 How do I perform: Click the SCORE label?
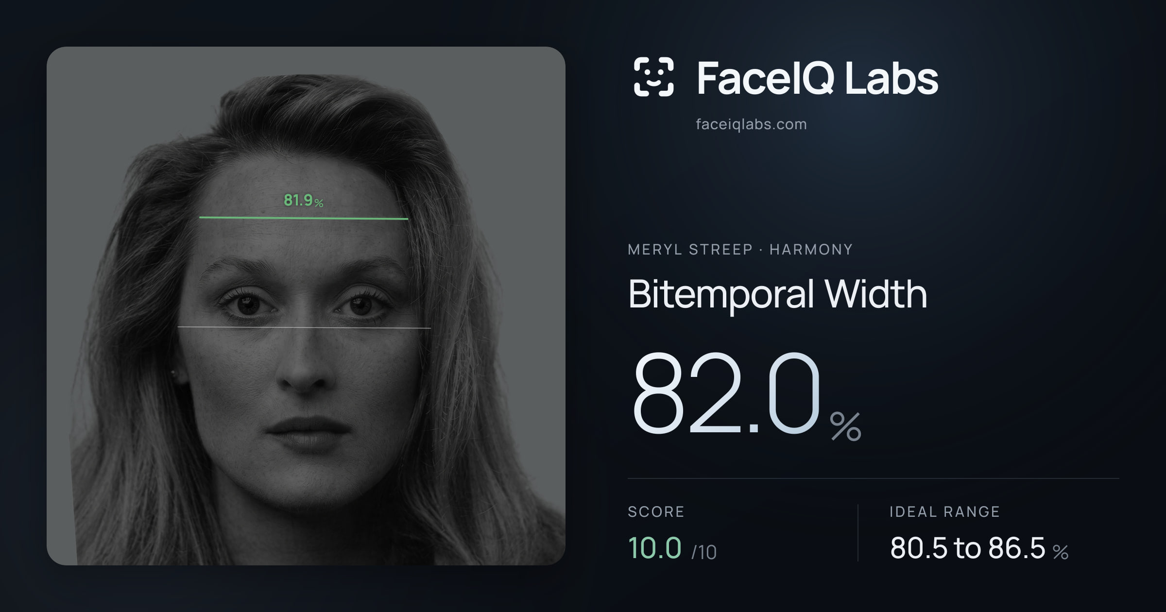[656, 511]
